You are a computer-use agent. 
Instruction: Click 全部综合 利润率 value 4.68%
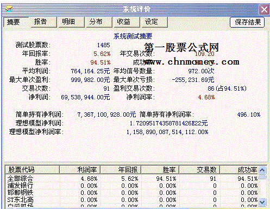89,179
